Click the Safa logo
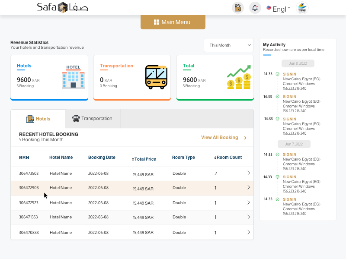This screenshot has width=346, height=259. (x=62, y=7)
